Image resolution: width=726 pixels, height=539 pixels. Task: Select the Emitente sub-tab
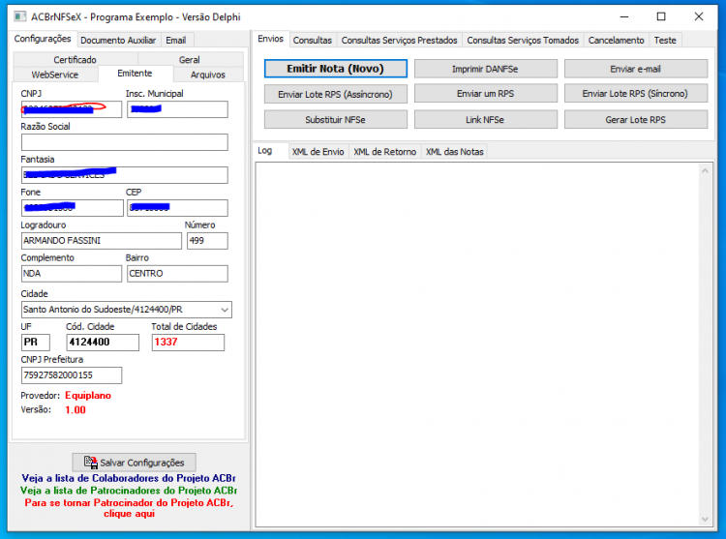click(x=135, y=74)
